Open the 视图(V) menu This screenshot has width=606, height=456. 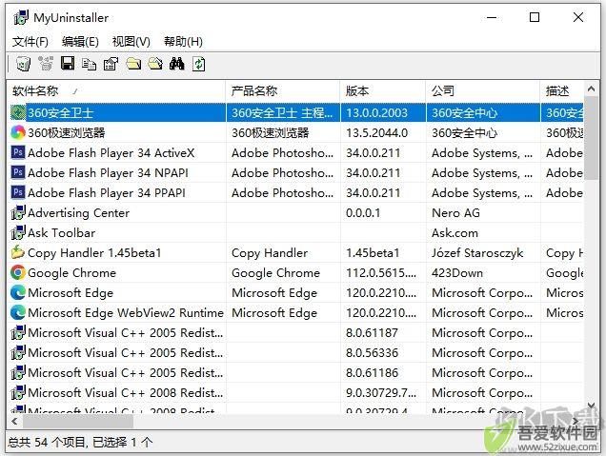[131, 41]
